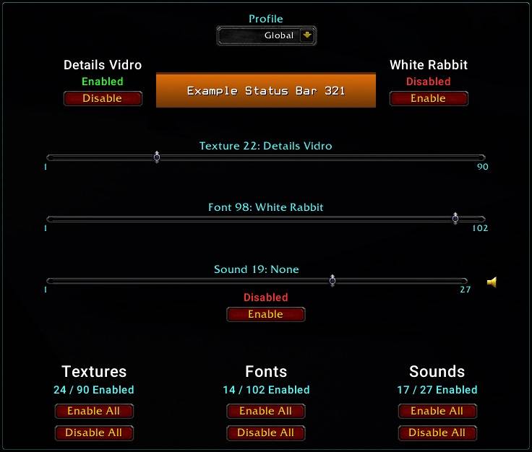Enable the currently selected sound
532x452 pixels.
(x=265, y=314)
